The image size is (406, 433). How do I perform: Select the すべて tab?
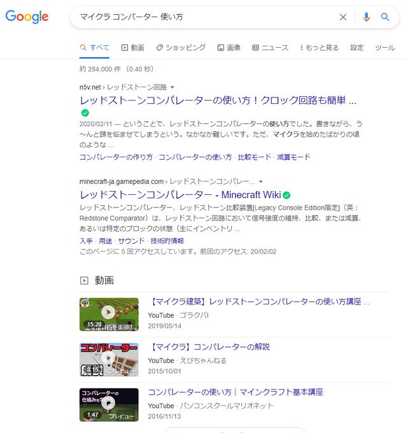pyautogui.click(x=94, y=48)
